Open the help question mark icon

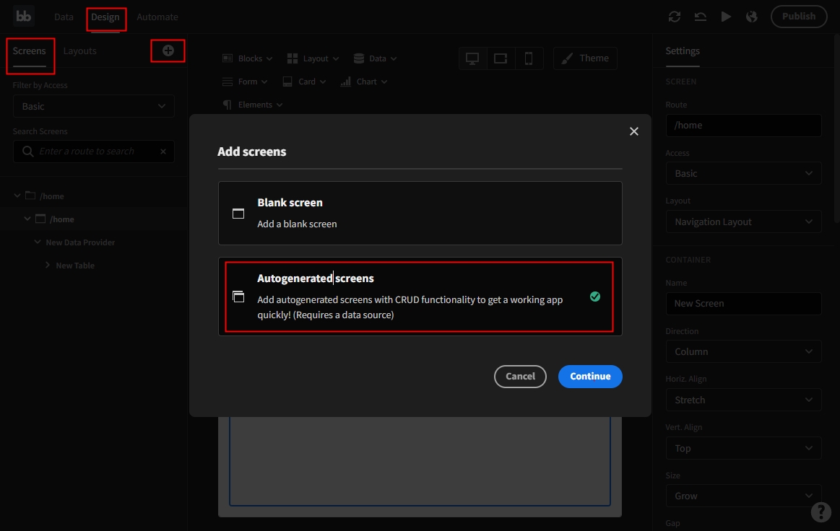(x=820, y=512)
